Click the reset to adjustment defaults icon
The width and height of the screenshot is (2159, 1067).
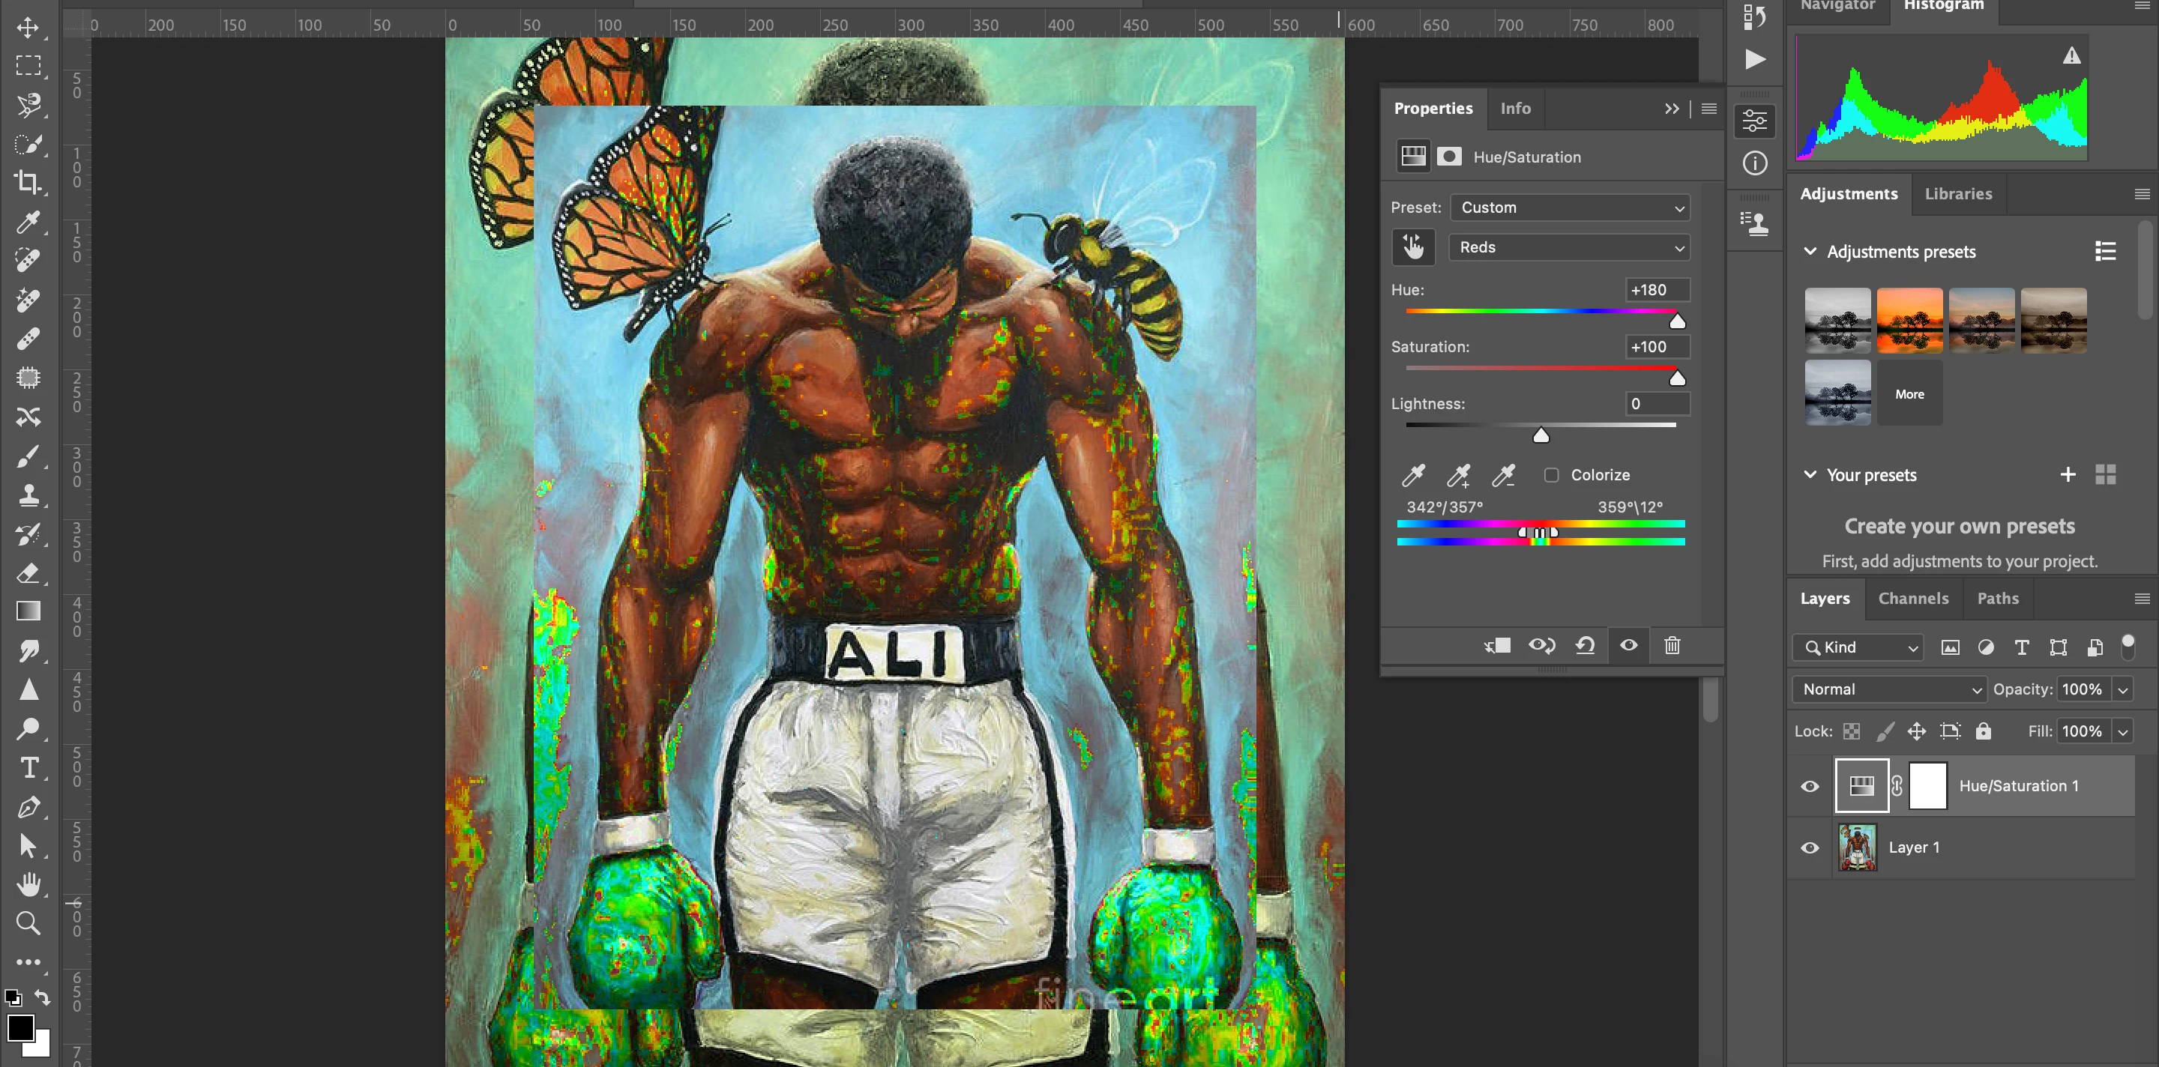point(1584,645)
